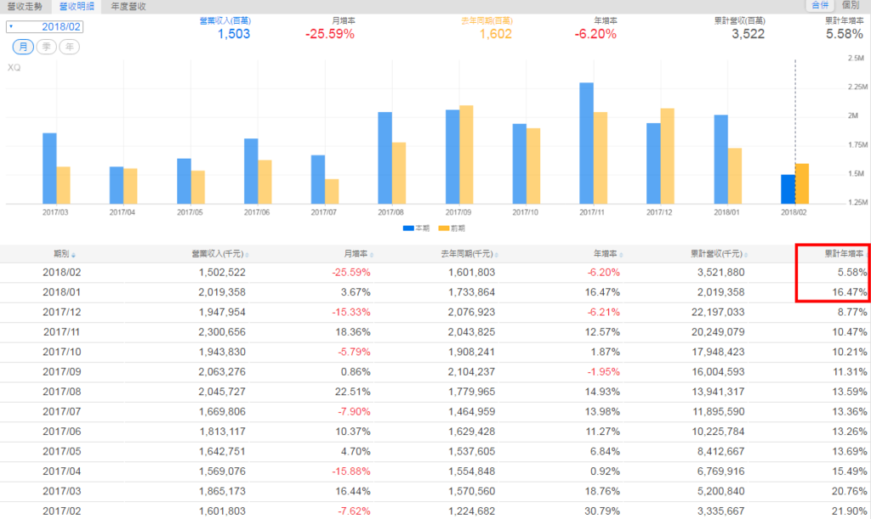Select the 2017/11 table row period
This screenshot has height=519, width=871.
tap(61, 332)
